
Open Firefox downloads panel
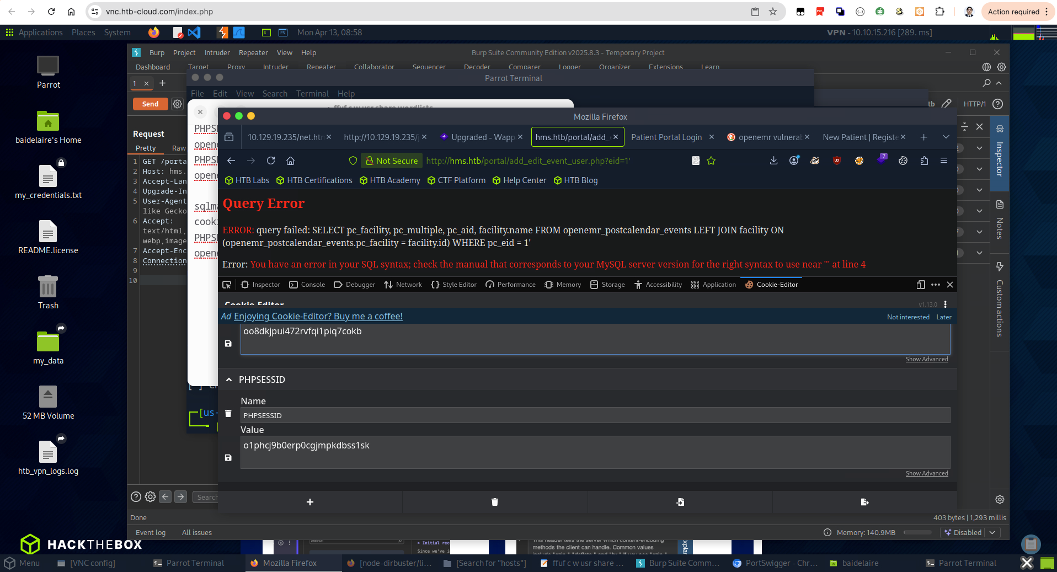pos(773,161)
